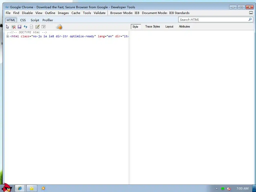Click the Word wrap toolbar icon
This screenshot has width=256, height=192.
(x=43, y=27)
